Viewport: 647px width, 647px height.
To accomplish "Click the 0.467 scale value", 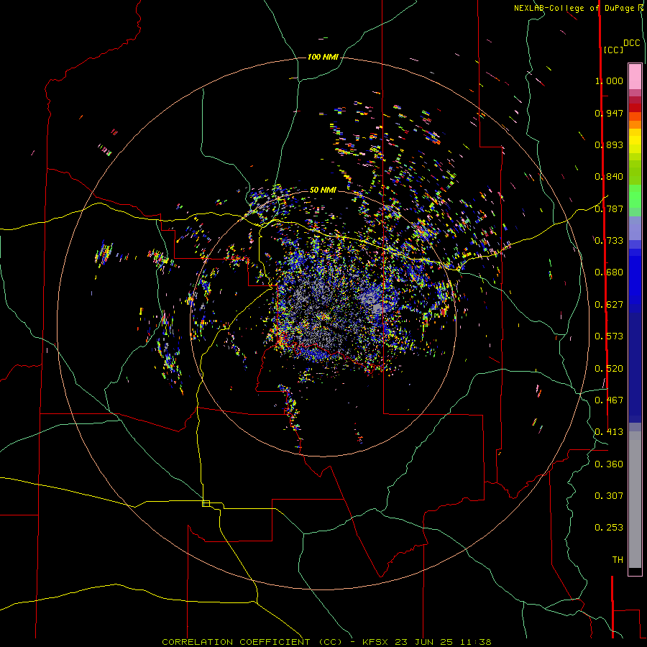I will coord(609,400).
